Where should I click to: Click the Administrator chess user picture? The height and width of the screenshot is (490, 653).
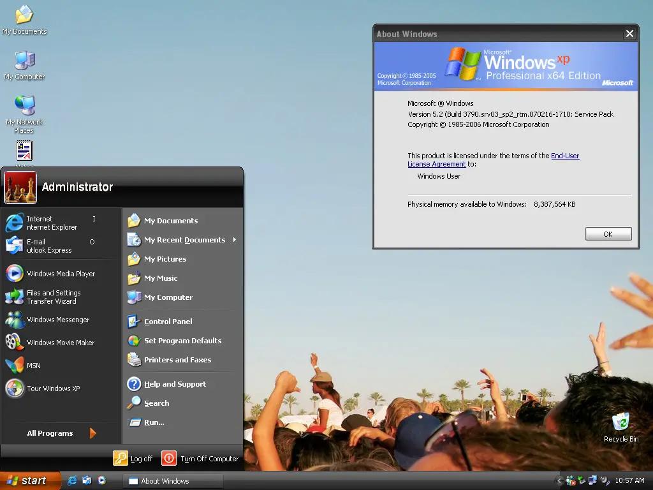20,188
